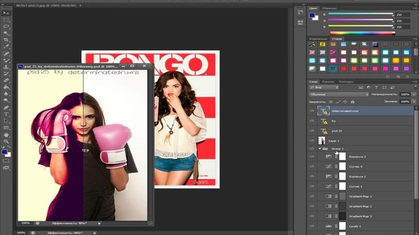
Task: Apply the solid red style preset
Action: [343, 69]
